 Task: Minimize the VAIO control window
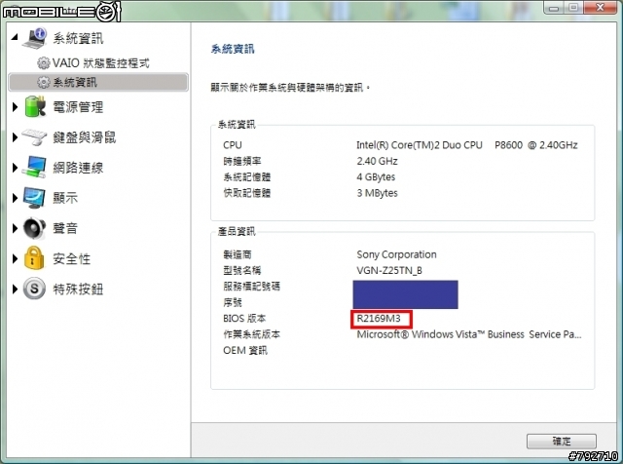click(554, 8)
